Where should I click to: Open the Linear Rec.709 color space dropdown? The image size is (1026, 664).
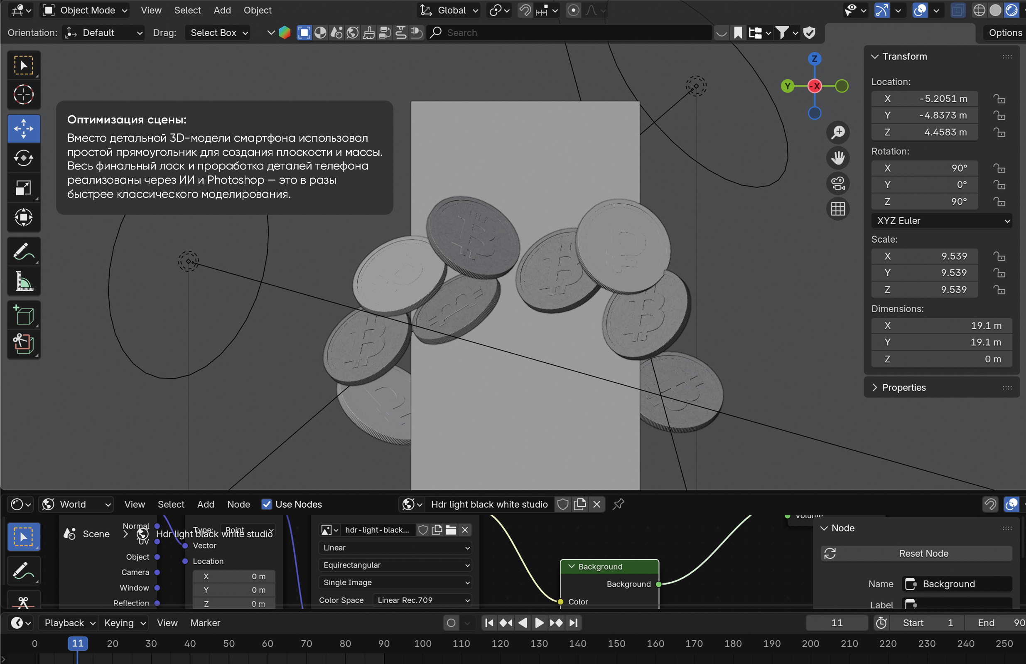click(422, 600)
